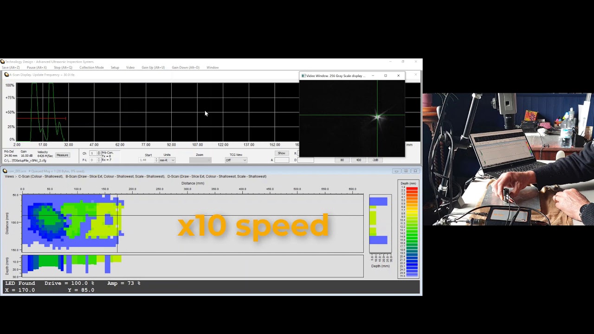
Task: Click the 'LED Found' status text
Action: (20, 283)
